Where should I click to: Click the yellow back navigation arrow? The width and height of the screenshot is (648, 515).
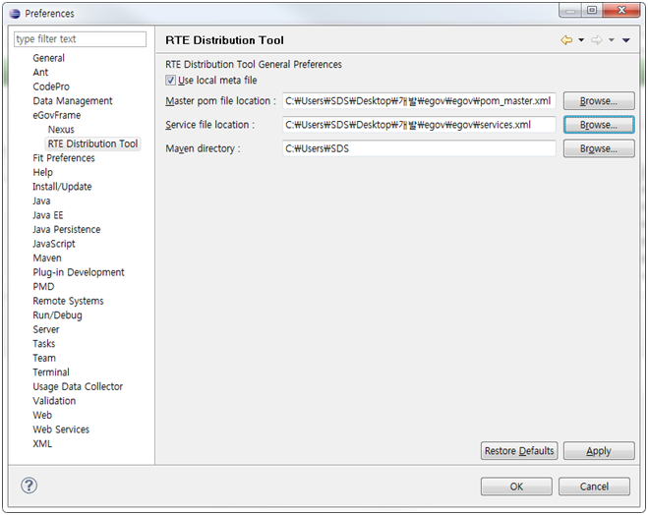(566, 40)
